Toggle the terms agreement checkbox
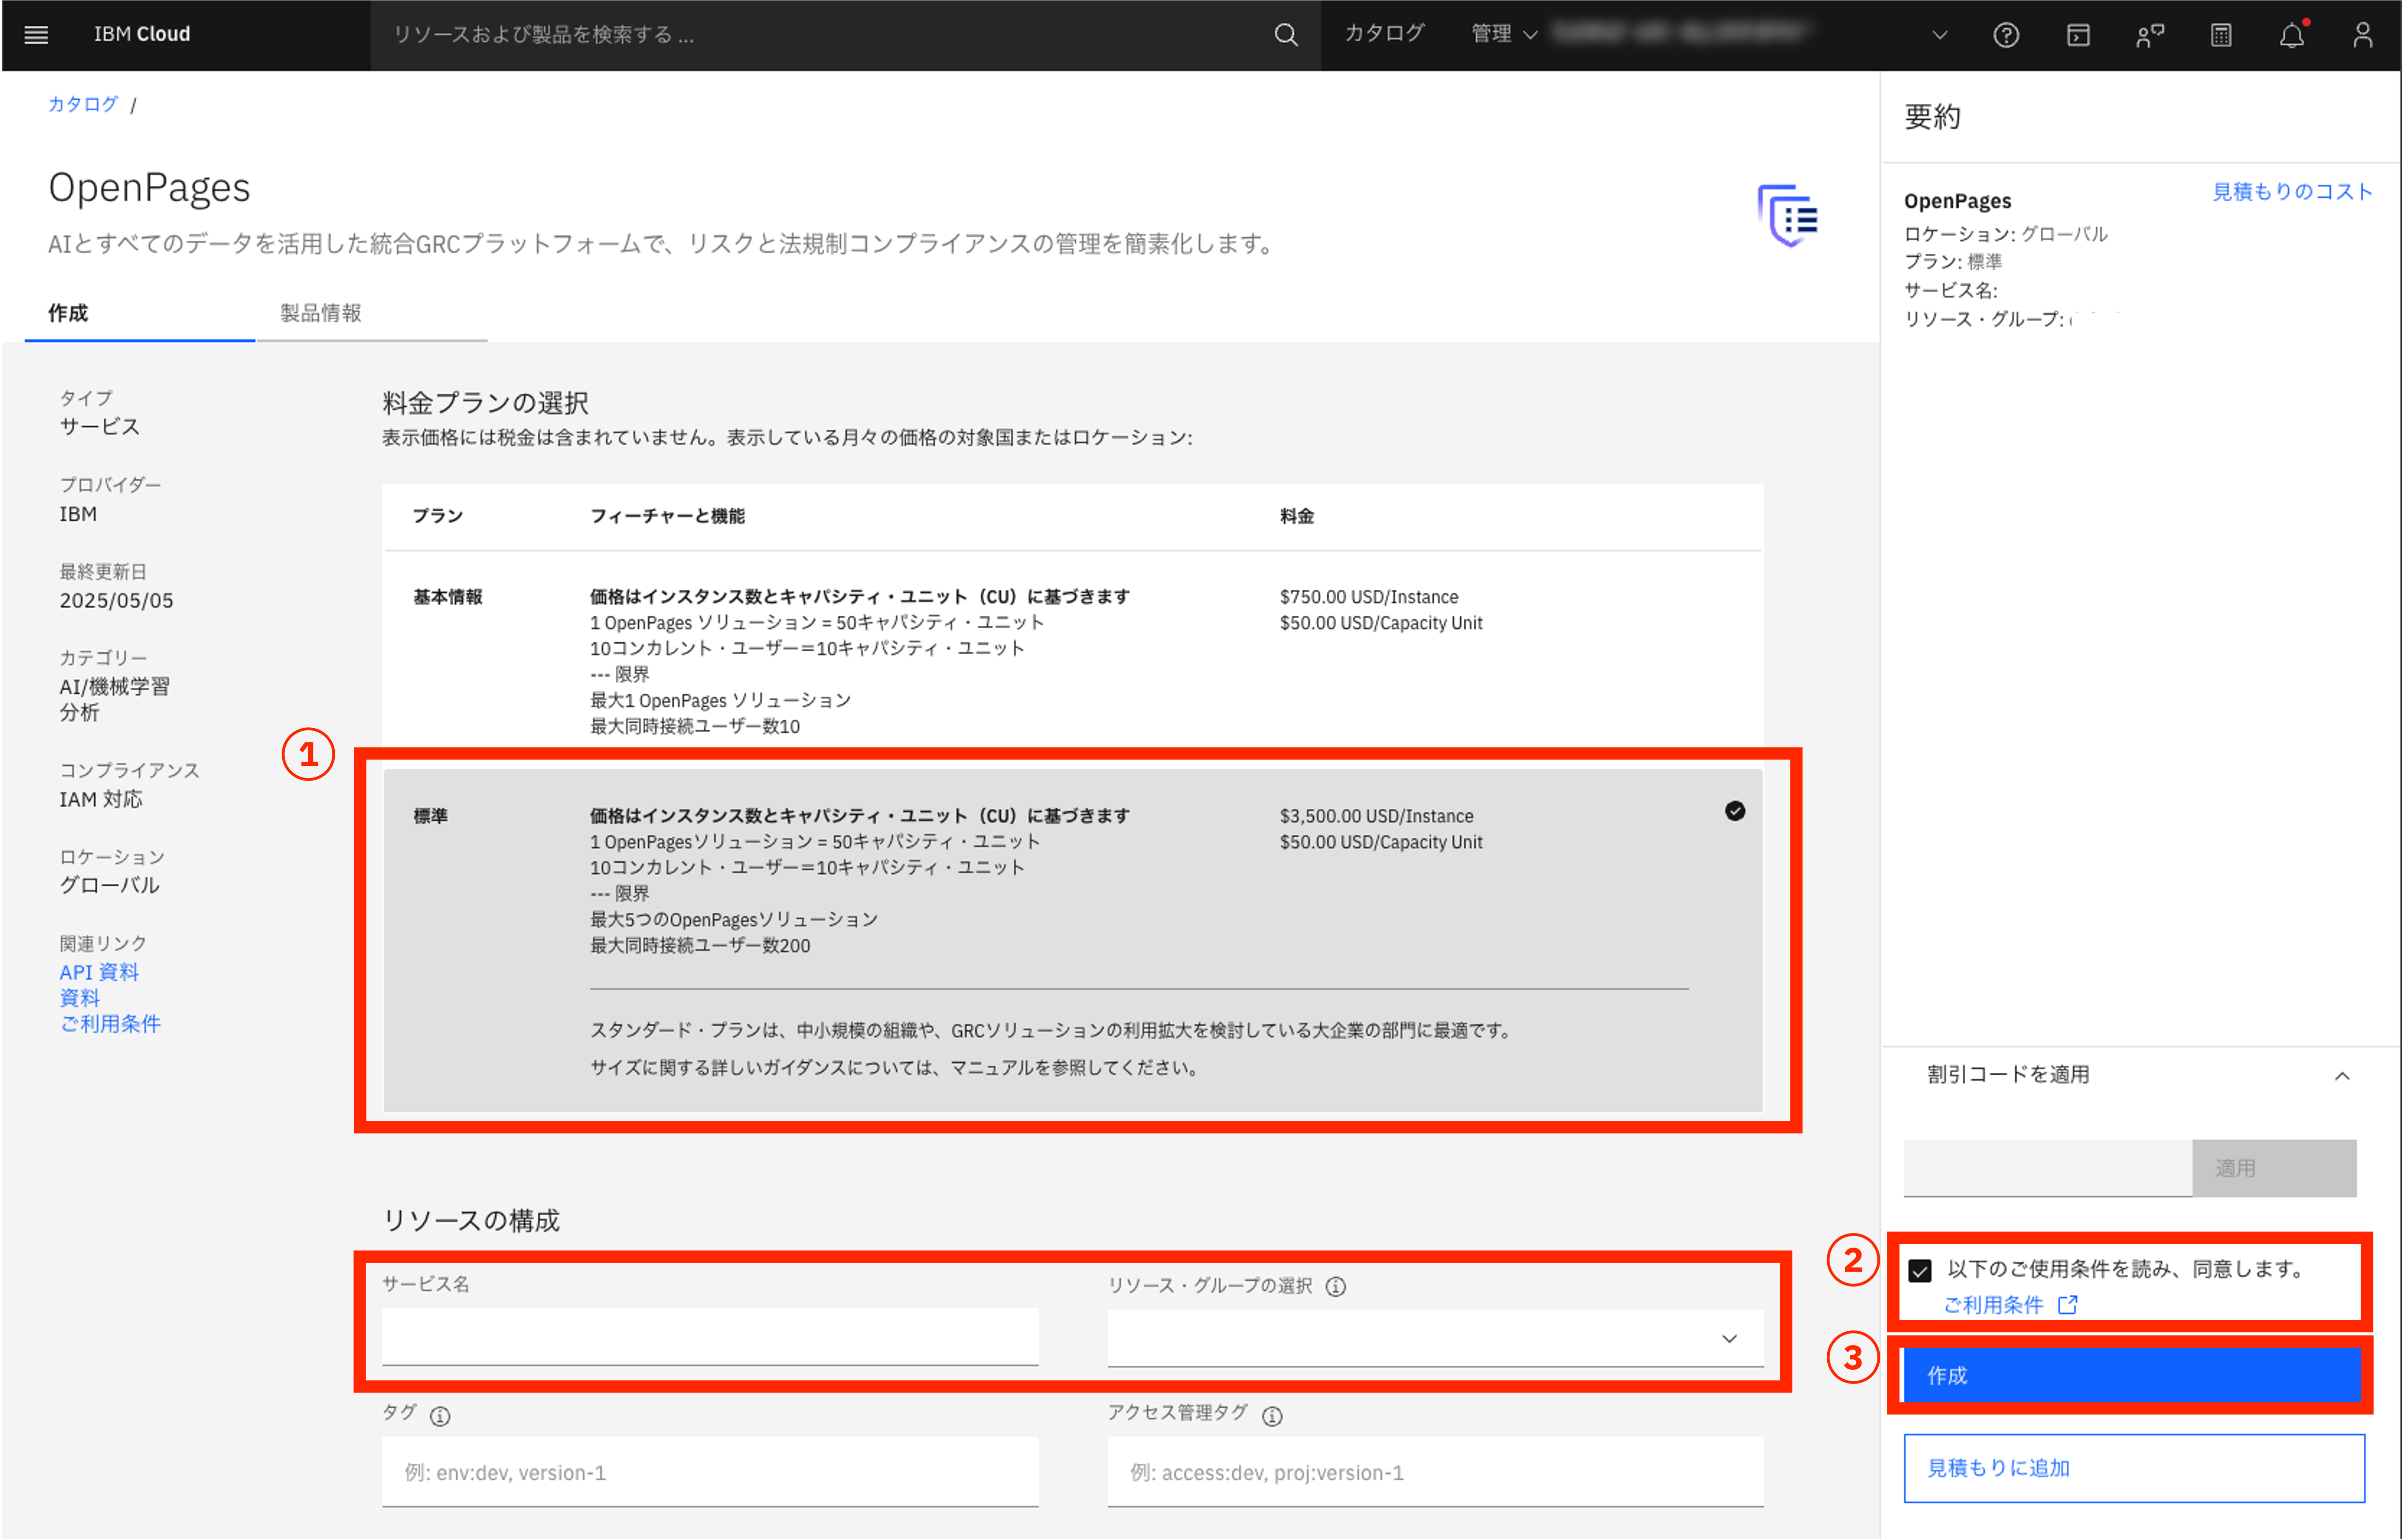The image size is (2403, 1540). 1919,1270
